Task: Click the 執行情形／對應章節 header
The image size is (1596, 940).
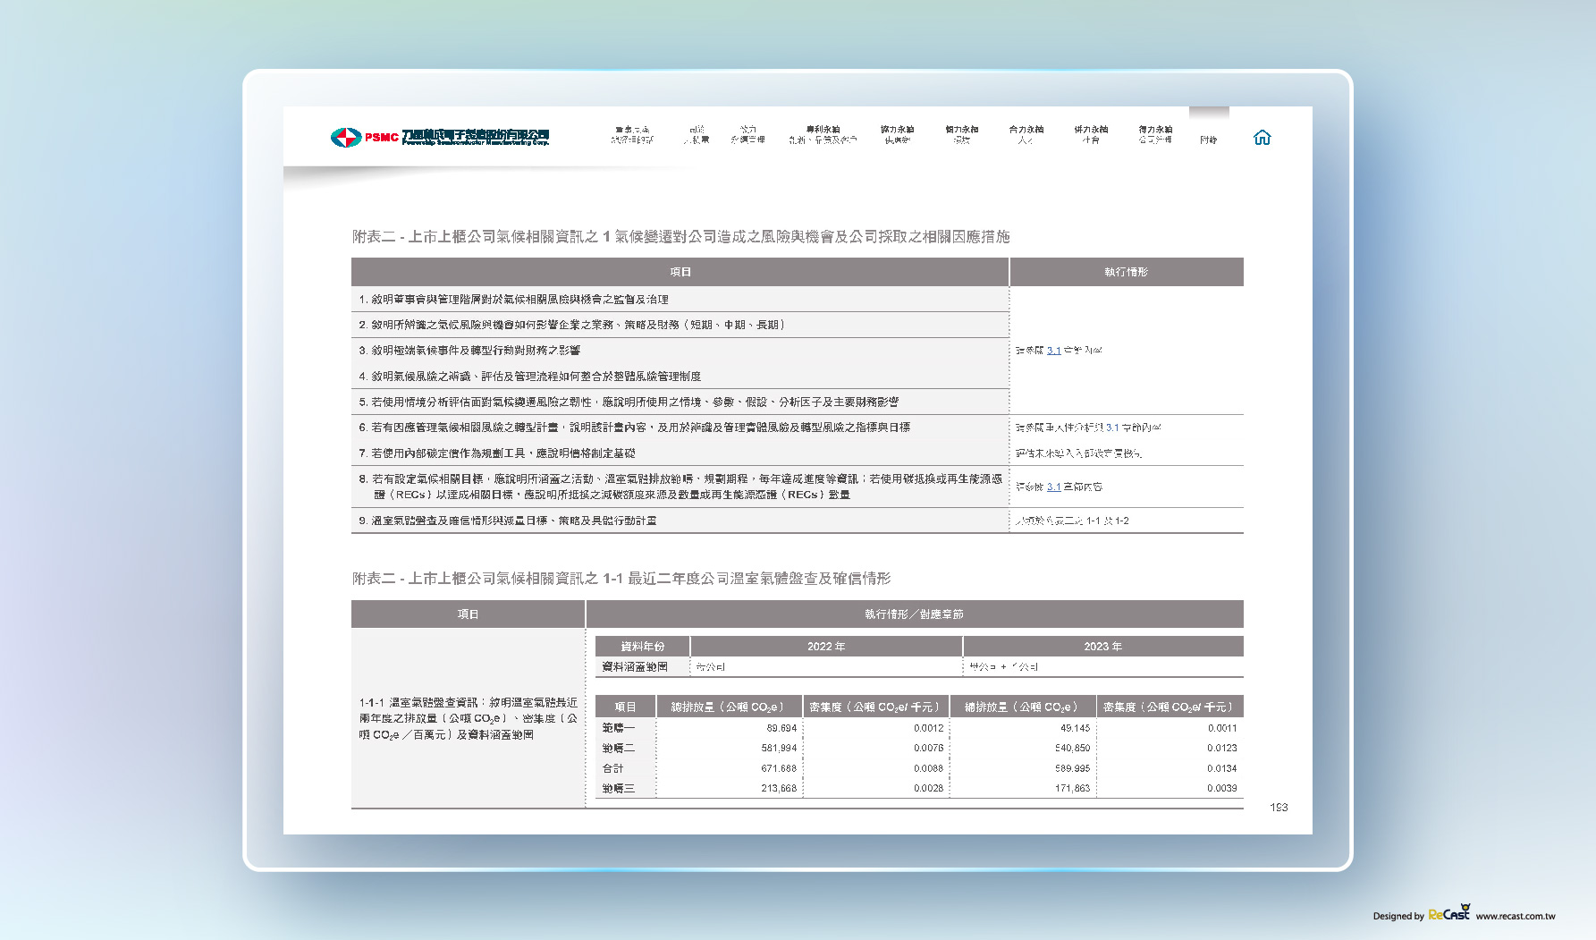Action: tap(914, 614)
